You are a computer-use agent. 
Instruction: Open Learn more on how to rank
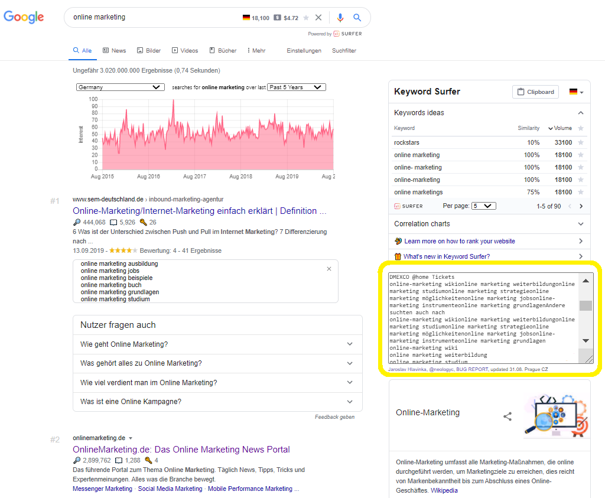click(x=460, y=241)
